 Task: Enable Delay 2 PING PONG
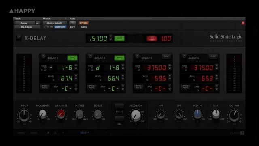92,87
